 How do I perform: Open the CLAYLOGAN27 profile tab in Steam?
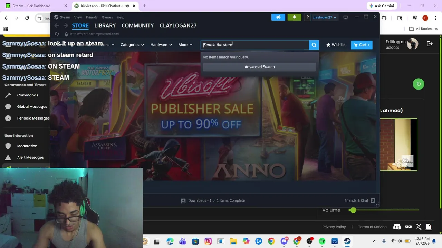(x=178, y=25)
